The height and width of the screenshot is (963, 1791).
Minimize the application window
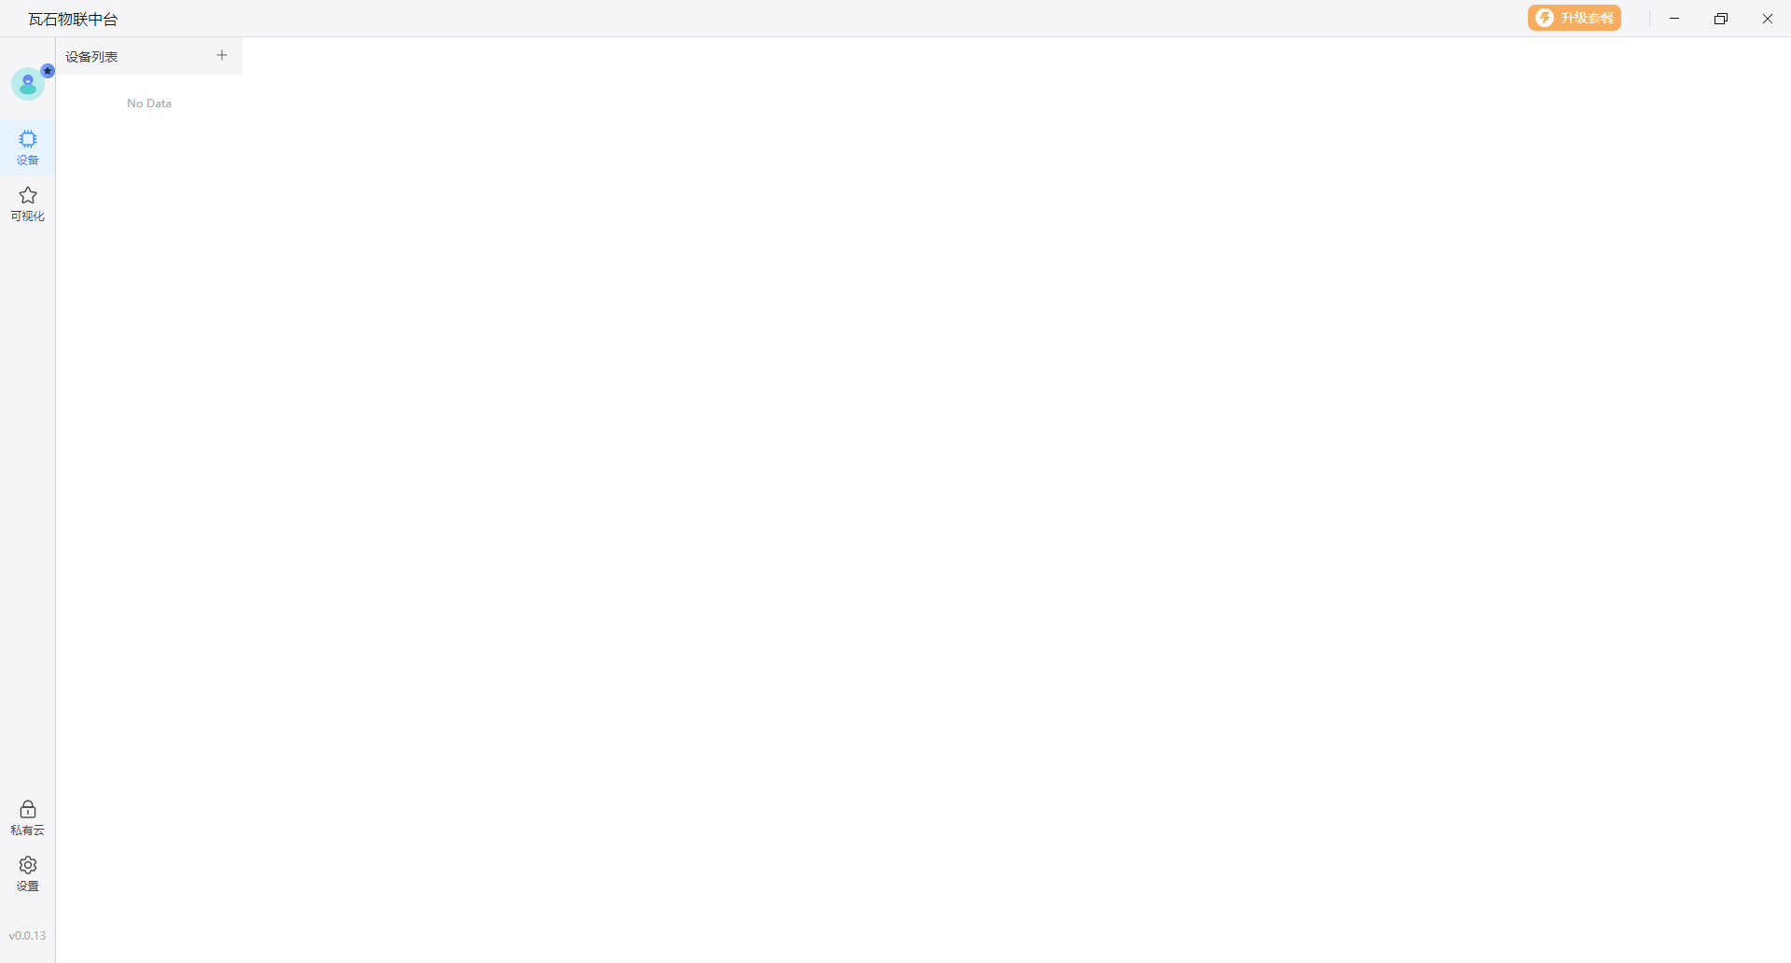pyautogui.click(x=1674, y=19)
